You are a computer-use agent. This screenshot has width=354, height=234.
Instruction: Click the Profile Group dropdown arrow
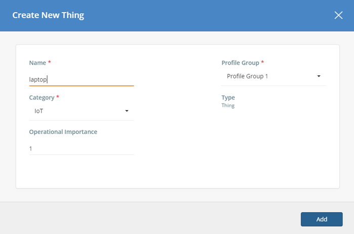click(319, 76)
